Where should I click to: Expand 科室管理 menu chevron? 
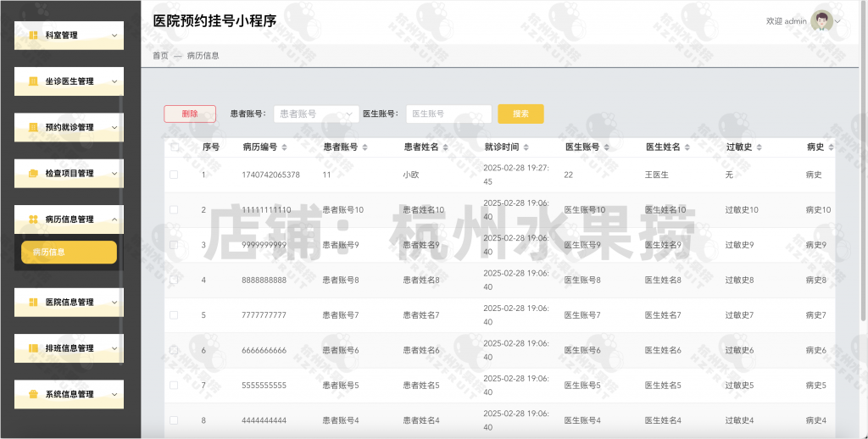(x=114, y=36)
